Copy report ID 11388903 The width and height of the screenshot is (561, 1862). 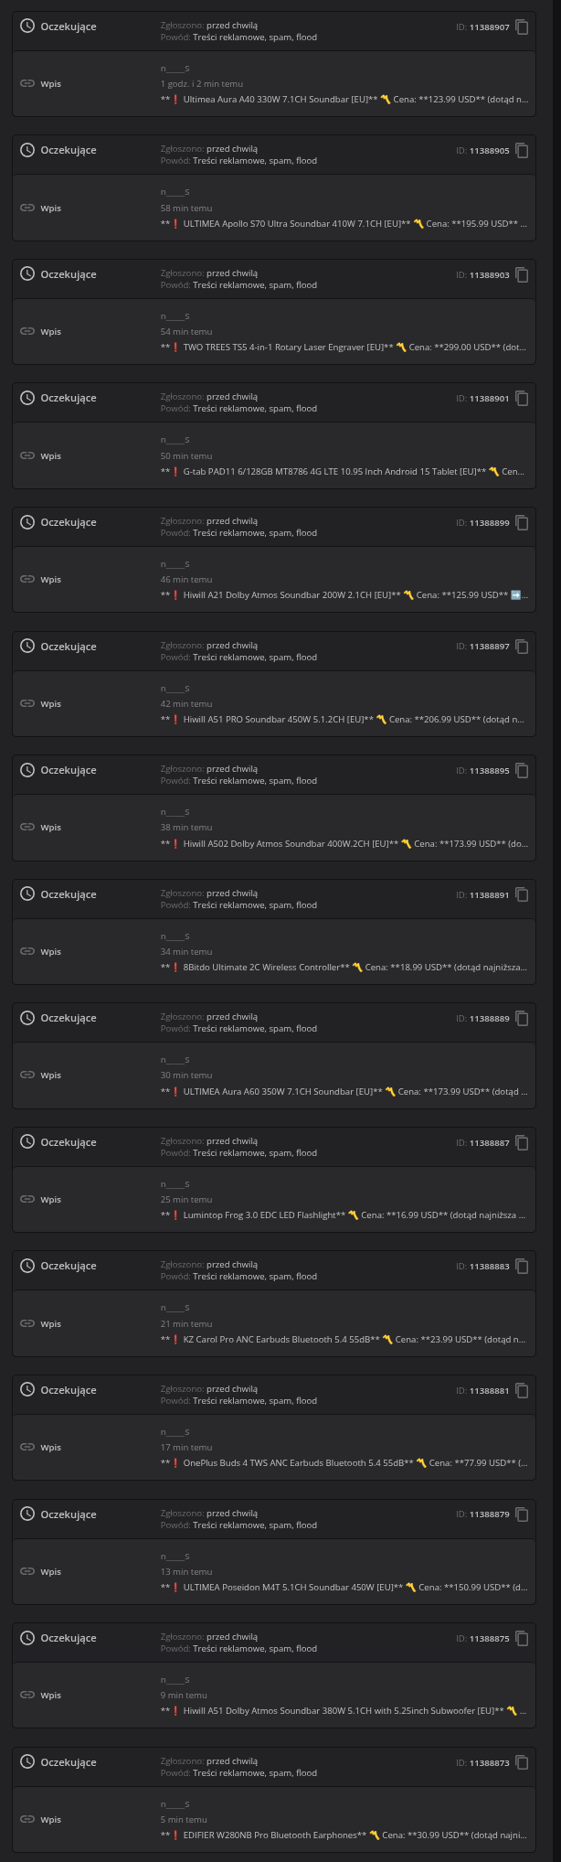pyautogui.click(x=522, y=275)
